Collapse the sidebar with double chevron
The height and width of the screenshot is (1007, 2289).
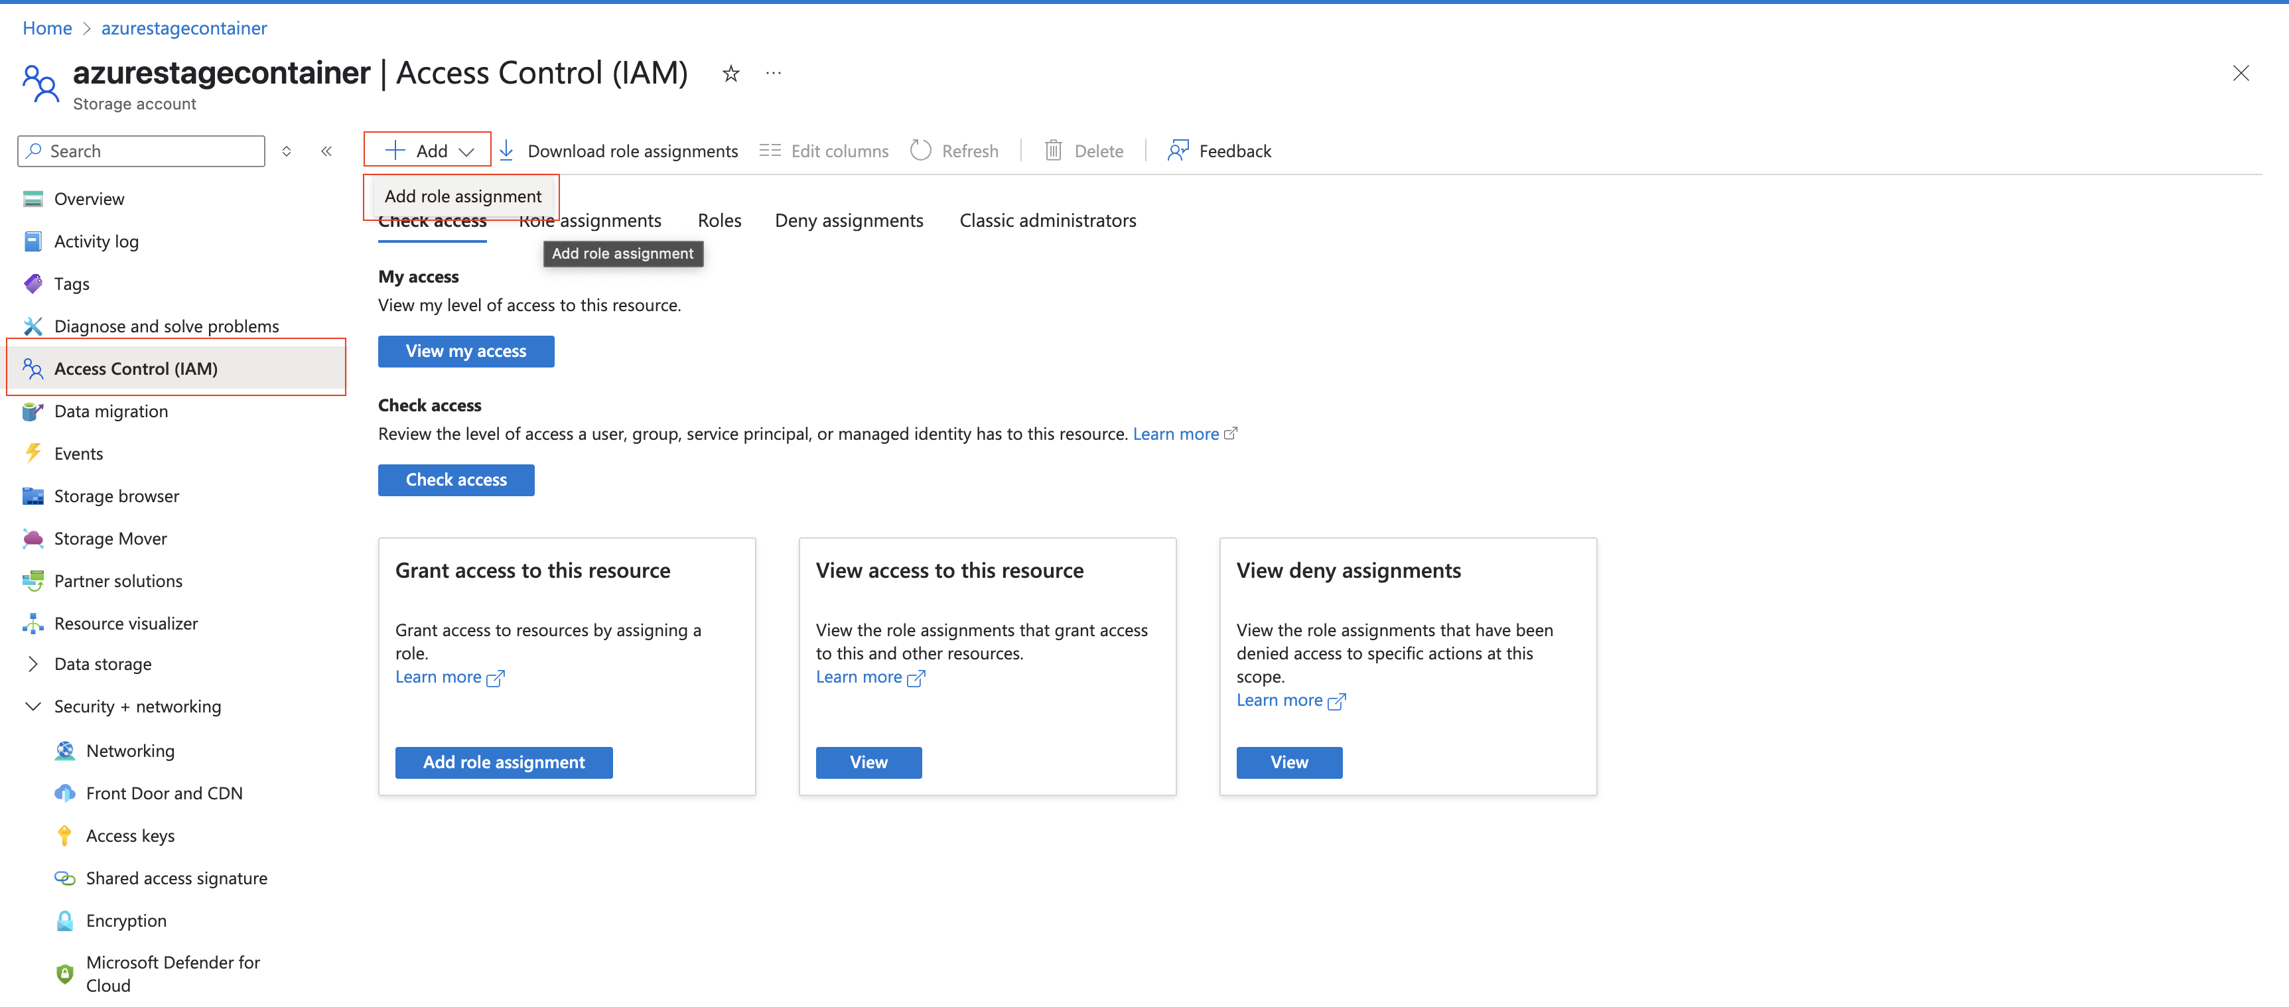click(326, 151)
